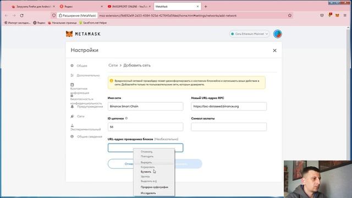The width and height of the screenshot is (352, 198).
Task: Close the Яндекс browser tab
Action: click(102, 7)
